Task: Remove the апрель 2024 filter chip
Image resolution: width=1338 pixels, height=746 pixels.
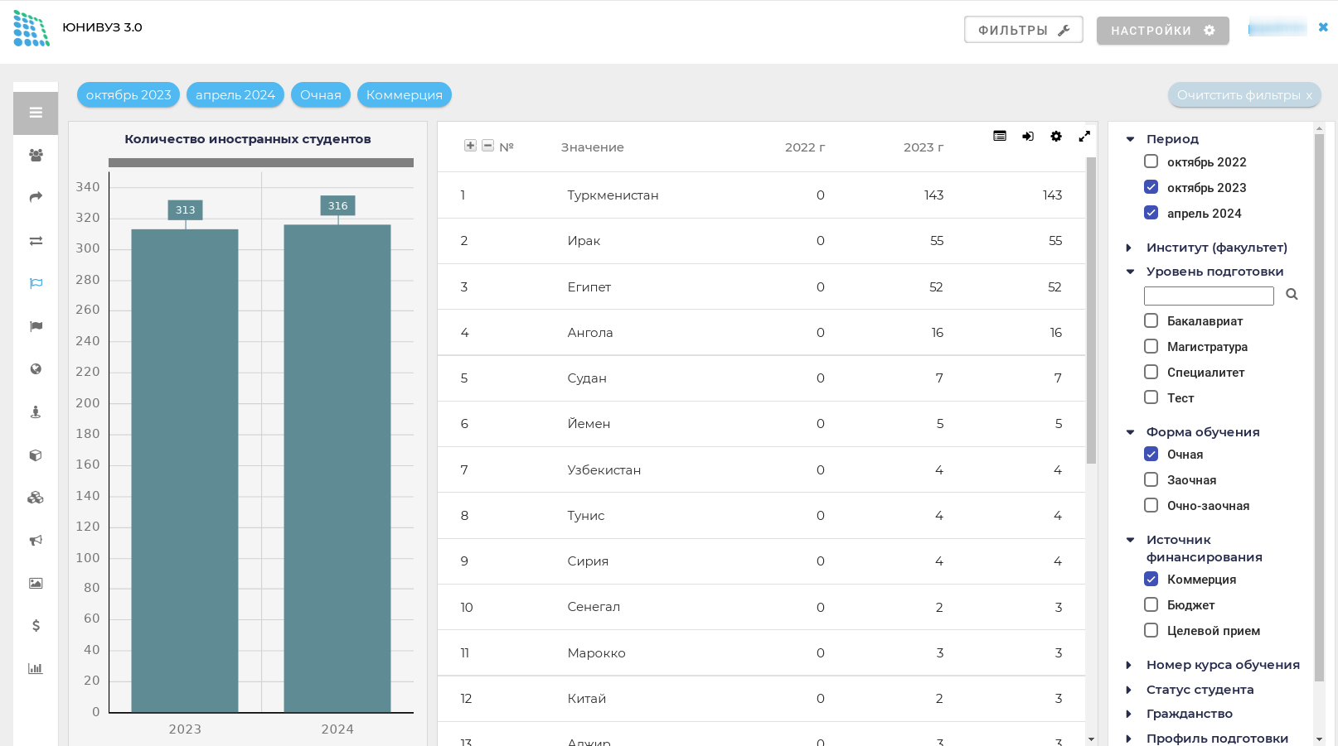Action: pos(235,95)
